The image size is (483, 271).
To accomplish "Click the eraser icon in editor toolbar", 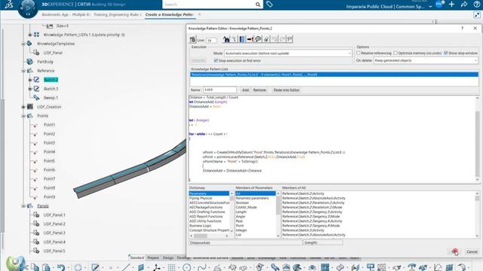I will point(266,39).
